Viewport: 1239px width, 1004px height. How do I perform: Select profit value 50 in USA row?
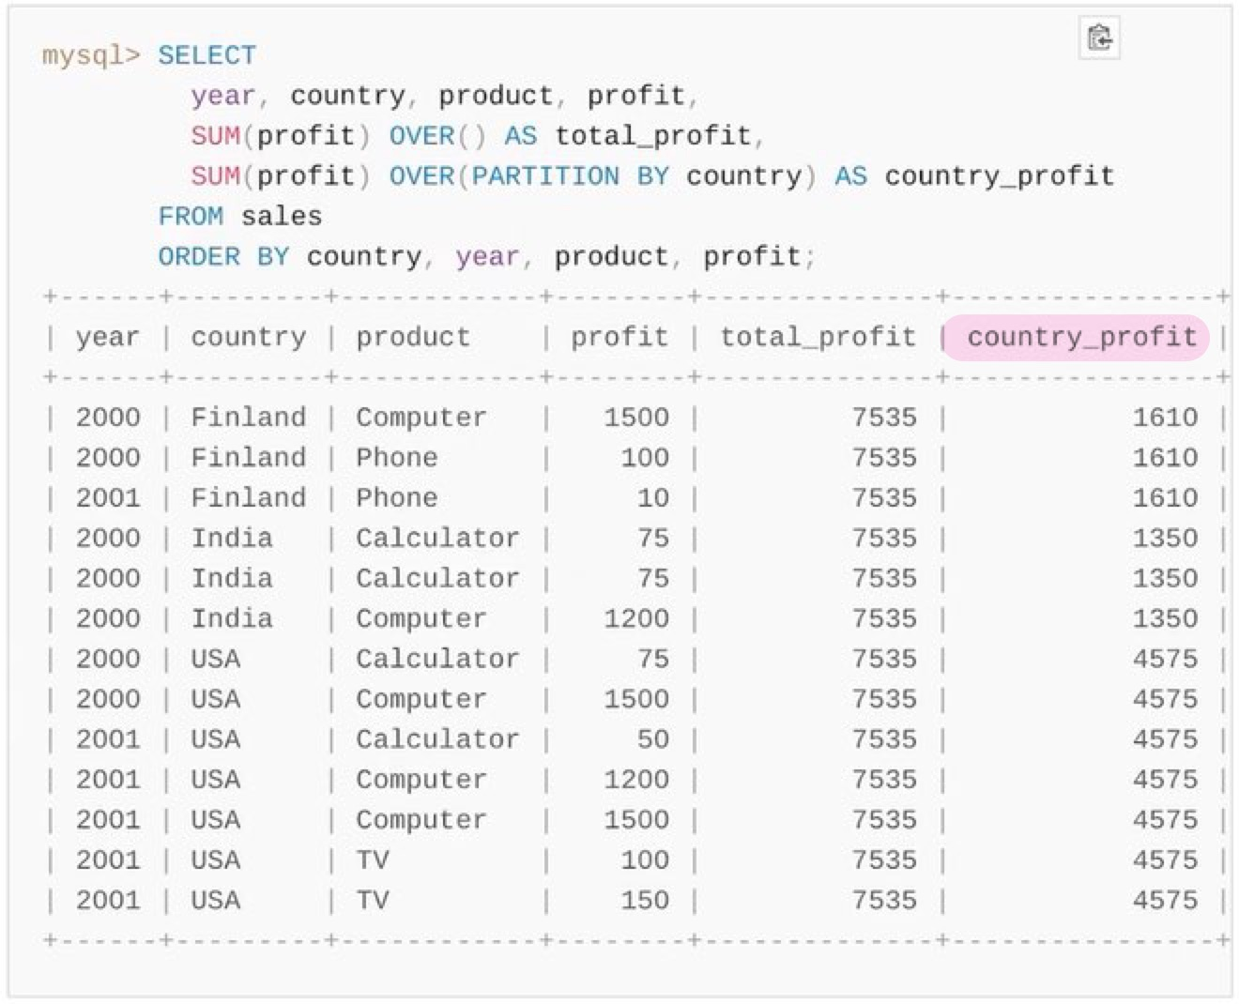click(653, 739)
